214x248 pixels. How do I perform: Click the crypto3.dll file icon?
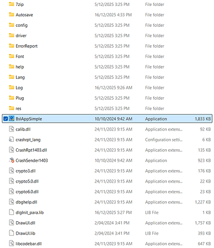tap(11, 171)
